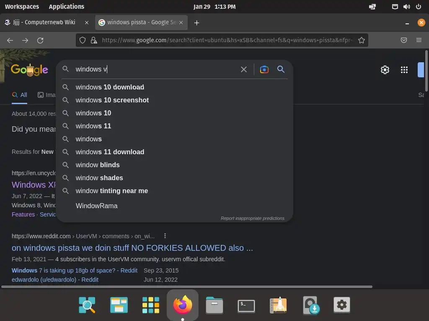
Task: Select the window blinds suggestion
Action: tap(175, 165)
